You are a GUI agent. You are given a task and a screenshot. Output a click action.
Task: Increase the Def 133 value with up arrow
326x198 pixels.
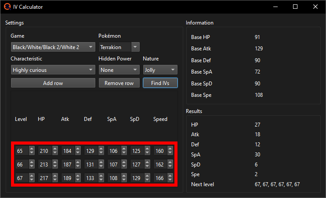[101, 177]
